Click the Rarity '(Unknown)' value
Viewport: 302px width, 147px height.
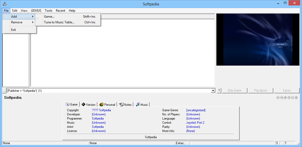[193, 127]
